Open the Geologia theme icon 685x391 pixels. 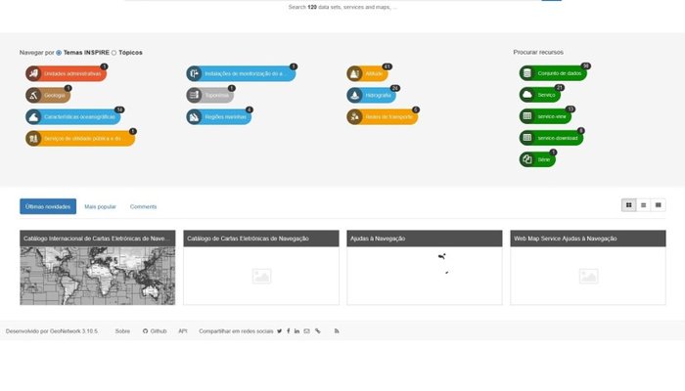(x=34, y=95)
